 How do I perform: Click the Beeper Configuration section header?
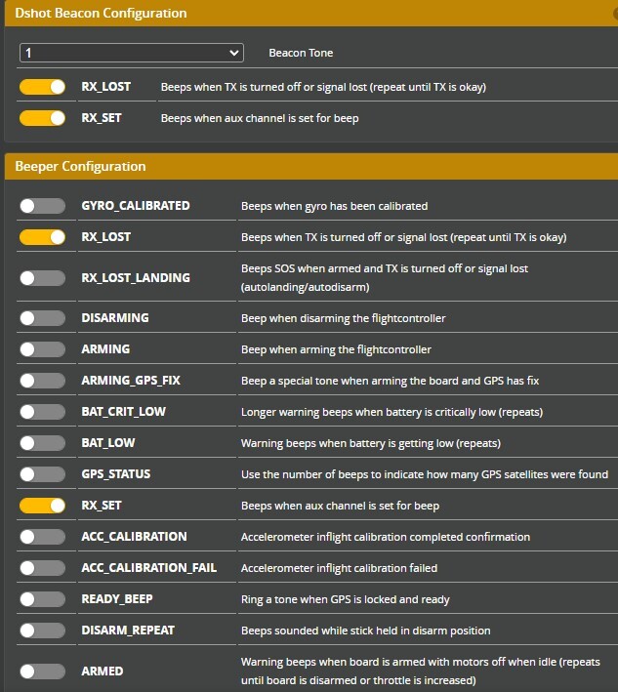click(x=80, y=166)
